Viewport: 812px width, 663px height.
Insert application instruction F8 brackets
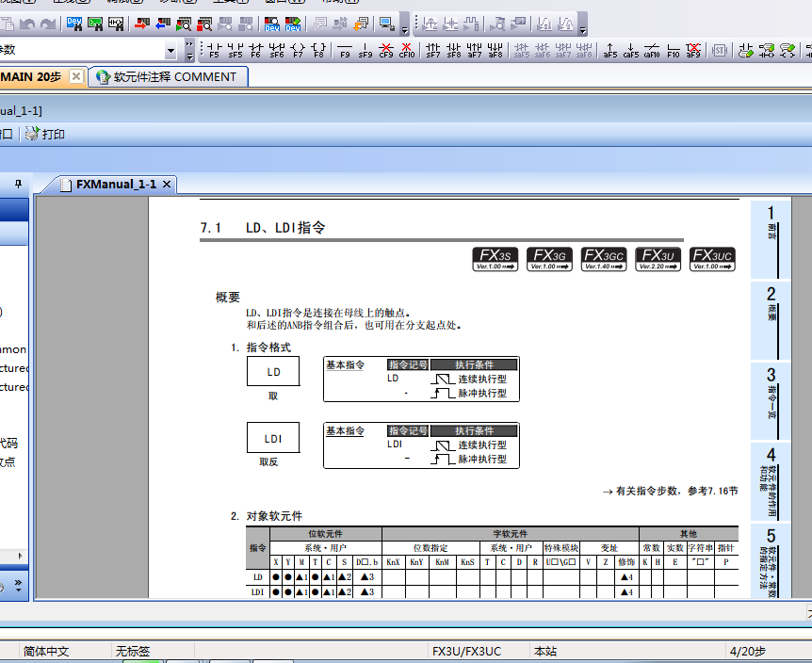coord(319,50)
